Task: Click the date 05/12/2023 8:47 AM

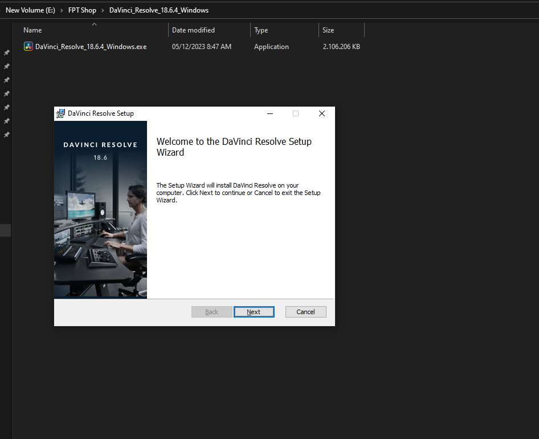Action: [x=202, y=46]
